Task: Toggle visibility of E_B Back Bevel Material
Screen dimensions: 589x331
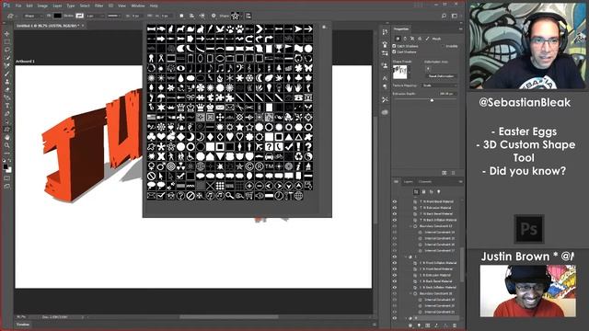Action: point(395,281)
